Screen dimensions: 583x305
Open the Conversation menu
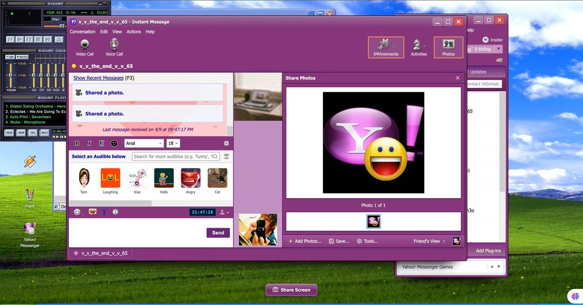tap(83, 32)
